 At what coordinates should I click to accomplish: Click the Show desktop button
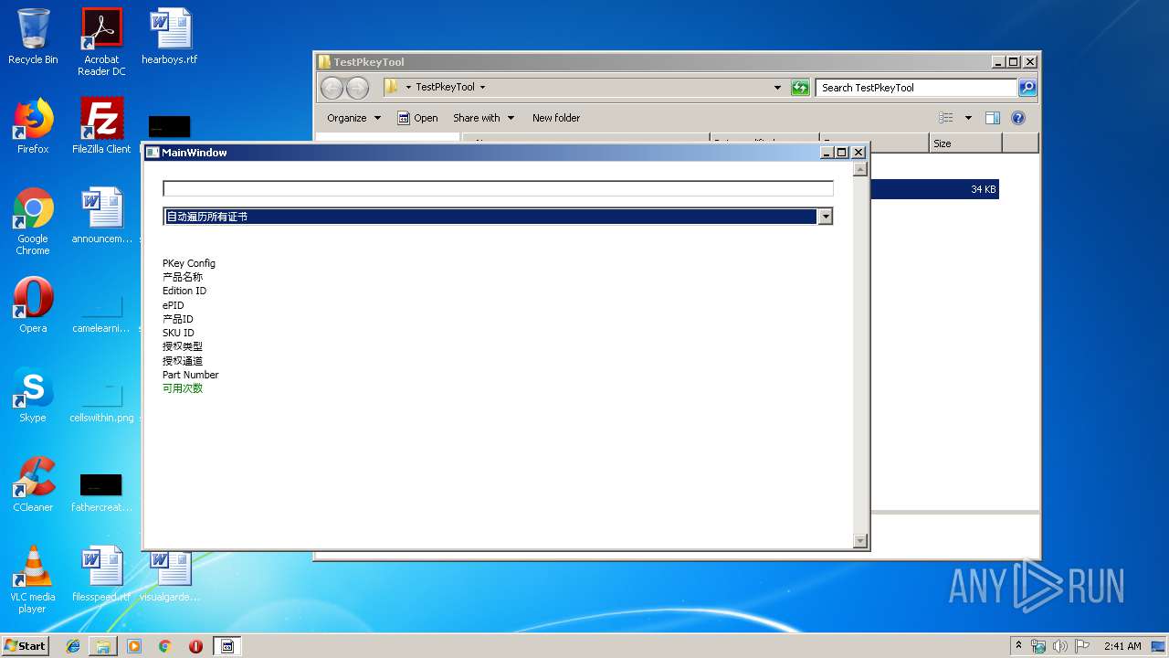[x=1159, y=646]
